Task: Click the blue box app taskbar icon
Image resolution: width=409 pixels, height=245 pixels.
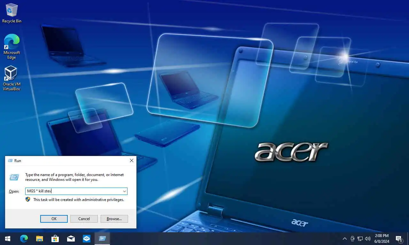Action: 87,239
